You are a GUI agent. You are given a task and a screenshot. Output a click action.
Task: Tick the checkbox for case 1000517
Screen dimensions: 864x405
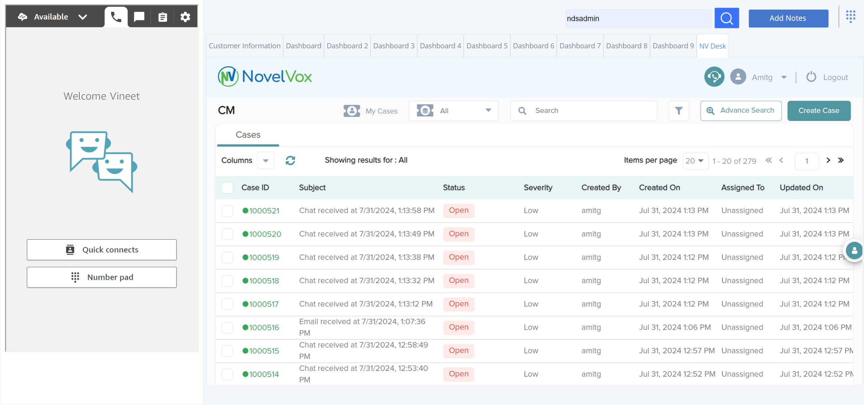tap(227, 304)
